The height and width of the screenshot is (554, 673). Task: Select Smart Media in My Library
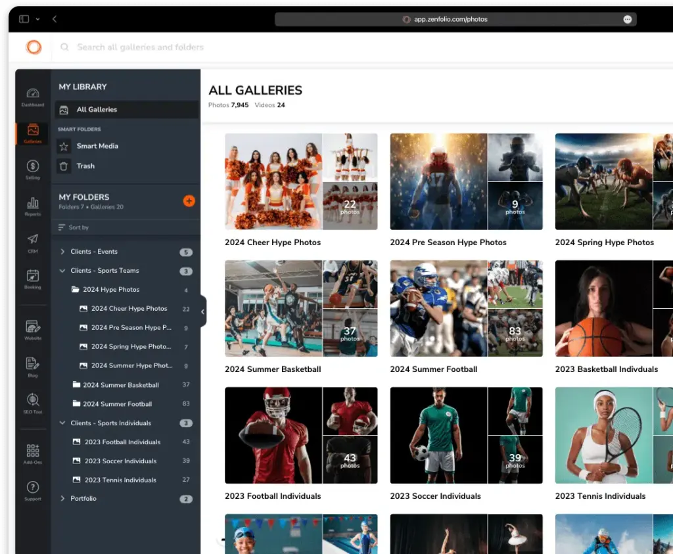click(x=97, y=146)
